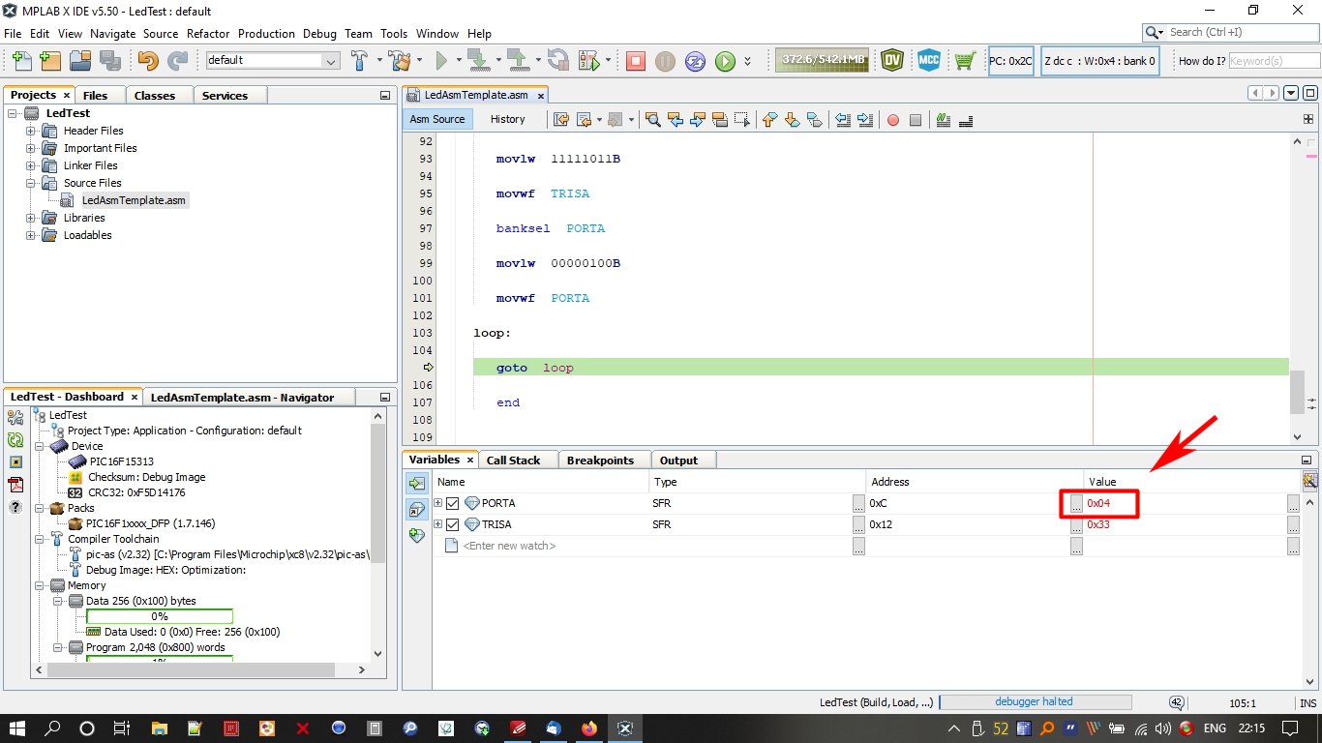Expand the Libraries node
Viewport: 1322px width, 743px height.
tap(30, 218)
